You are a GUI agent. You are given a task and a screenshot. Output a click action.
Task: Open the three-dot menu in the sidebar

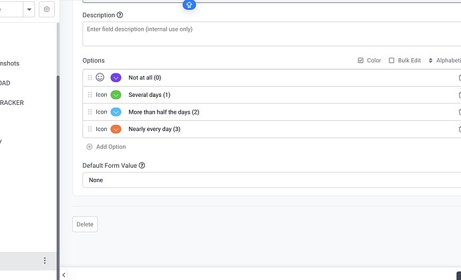click(x=45, y=261)
